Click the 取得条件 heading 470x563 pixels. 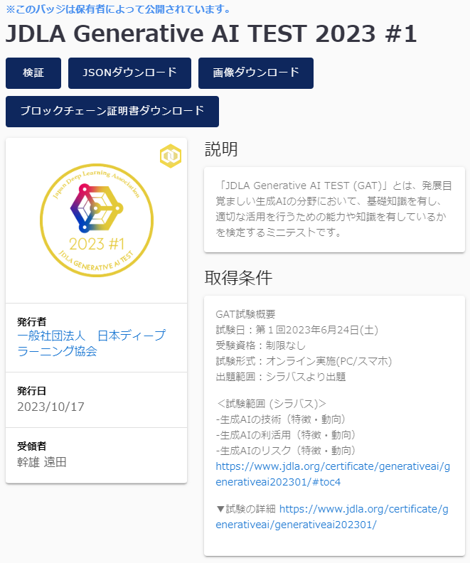pyautogui.click(x=238, y=277)
